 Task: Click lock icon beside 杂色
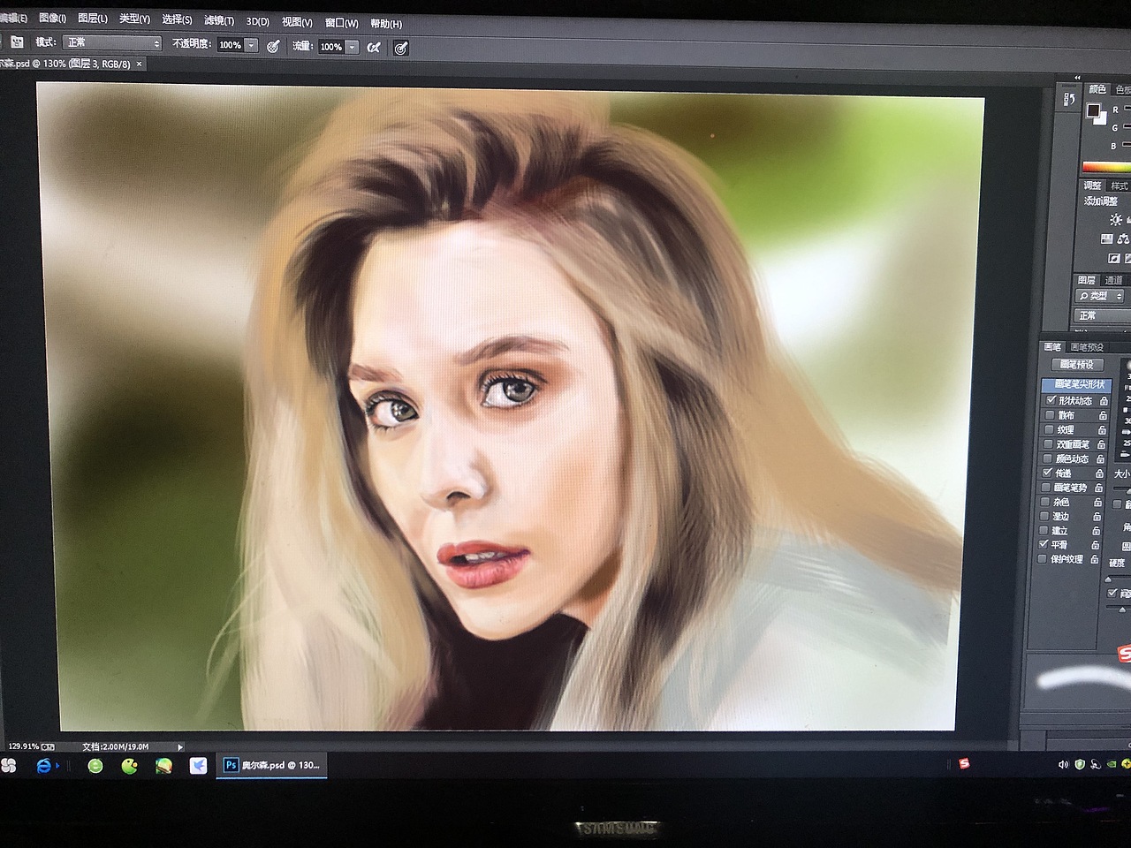pos(1098,502)
